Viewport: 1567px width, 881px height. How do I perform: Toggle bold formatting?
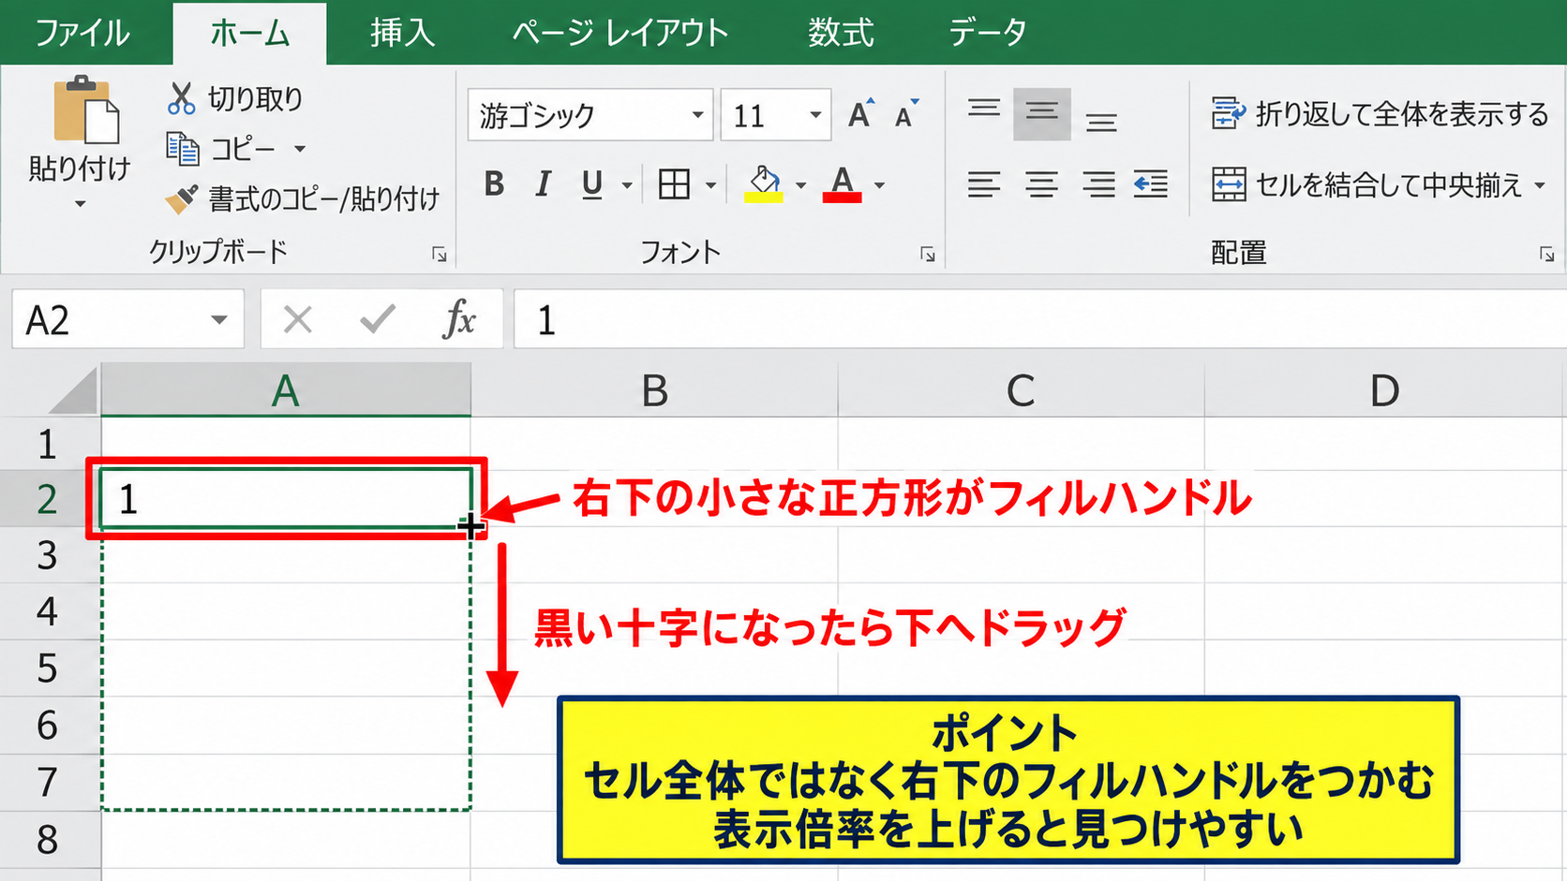click(494, 184)
